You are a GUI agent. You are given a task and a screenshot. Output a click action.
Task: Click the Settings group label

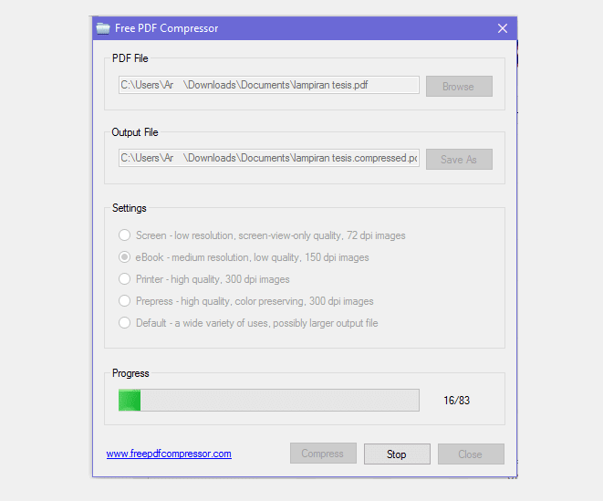click(x=130, y=208)
